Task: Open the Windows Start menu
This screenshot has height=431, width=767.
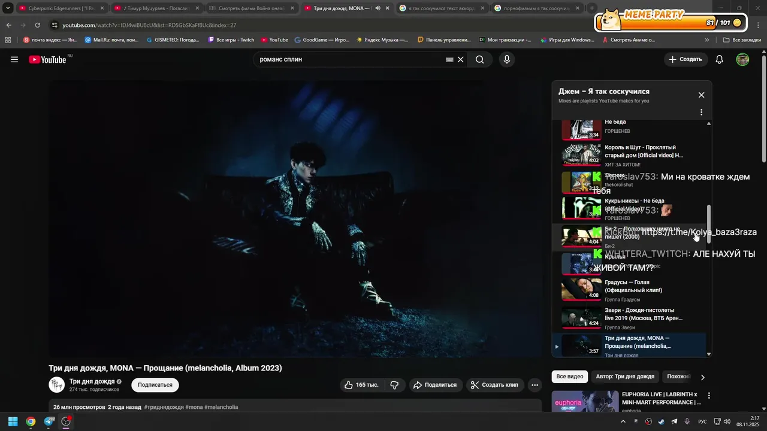Action: (x=13, y=421)
